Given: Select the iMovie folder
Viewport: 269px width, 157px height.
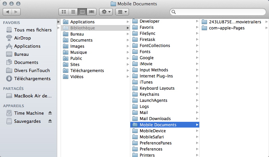Looking at the screenshot, I should pos(165,64).
